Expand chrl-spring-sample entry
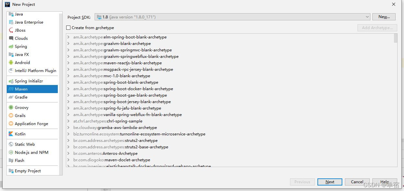Screen dimensions: 404x191 coord(68,121)
